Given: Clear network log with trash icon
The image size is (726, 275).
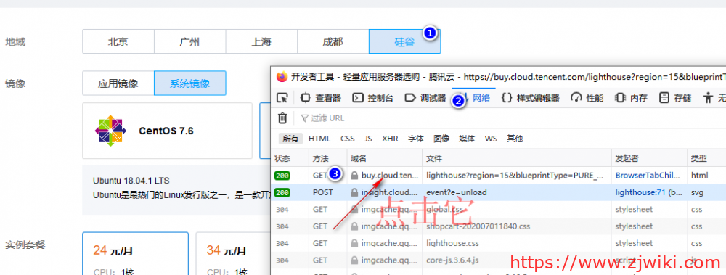Looking at the screenshot, I should [x=282, y=118].
